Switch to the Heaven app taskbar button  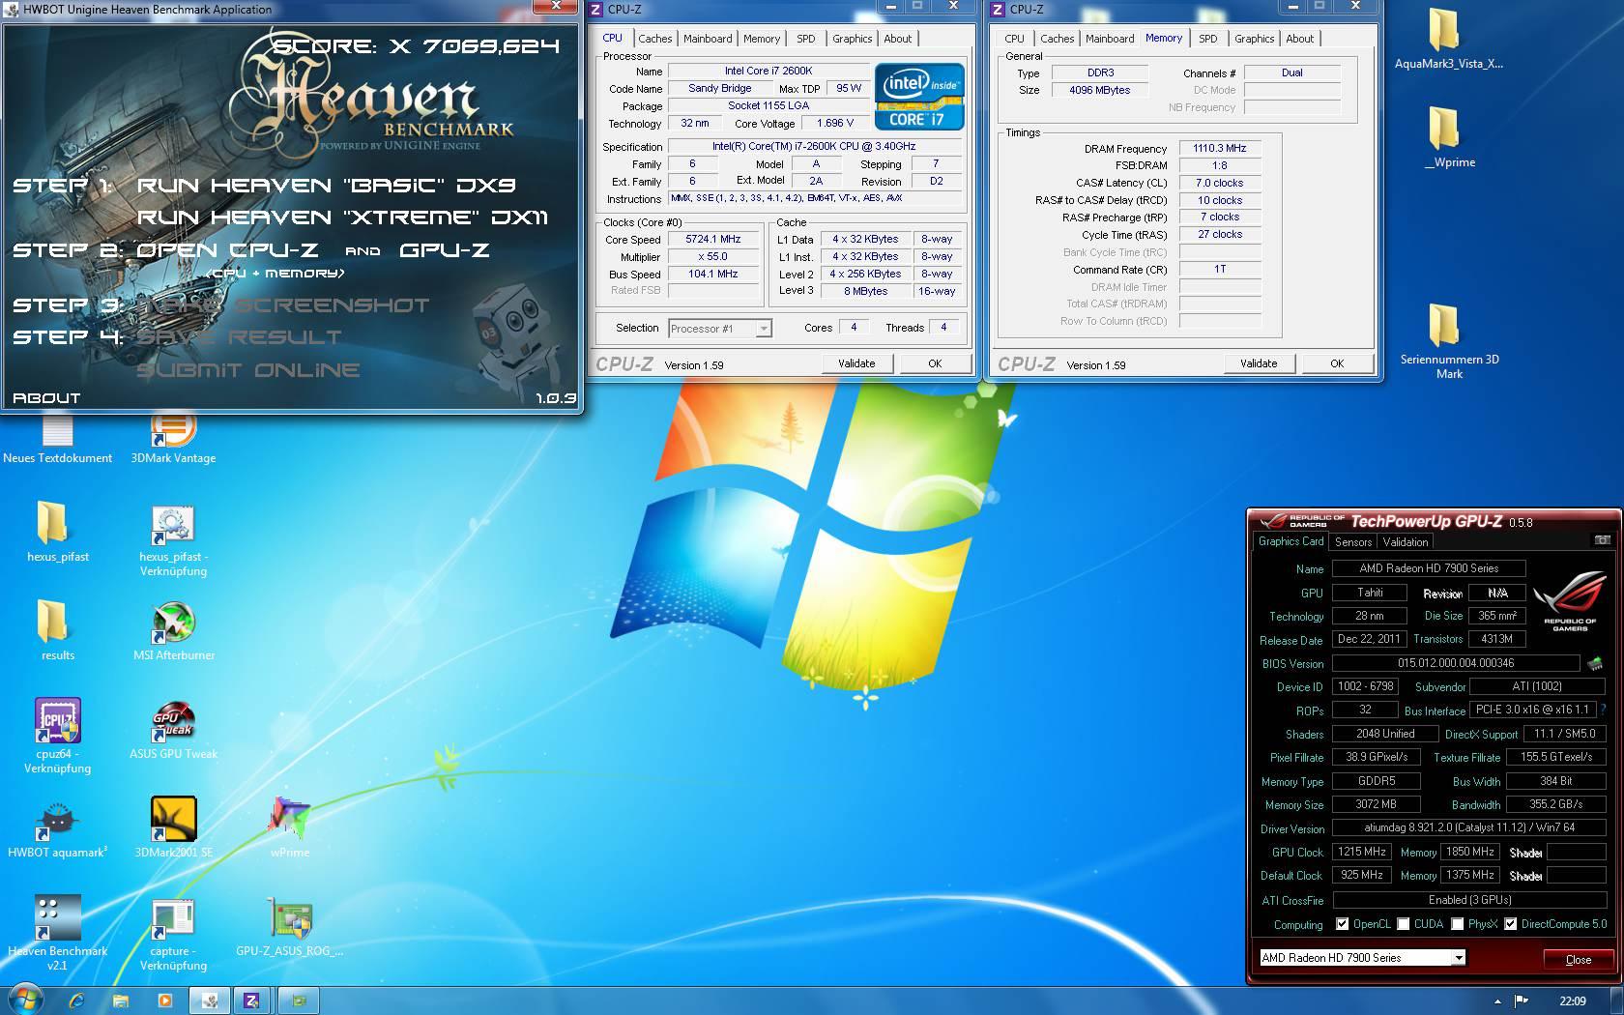click(x=209, y=1000)
